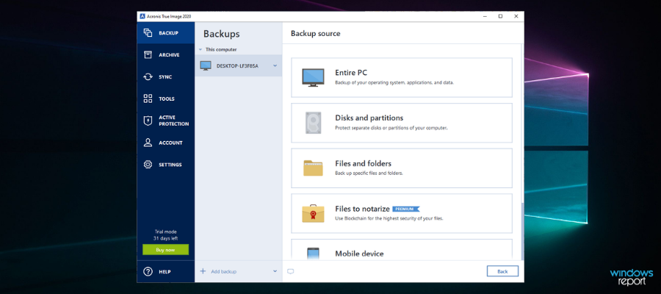Click the Files and folders folder icon
661x294 pixels.
pos(313,168)
